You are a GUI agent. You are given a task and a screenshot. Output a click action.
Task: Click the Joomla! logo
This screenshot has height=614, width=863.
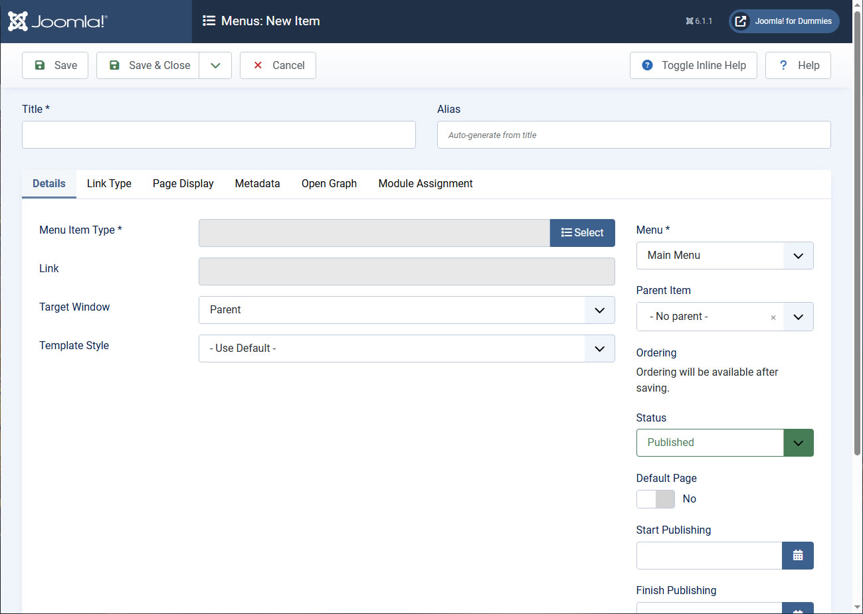57,21
